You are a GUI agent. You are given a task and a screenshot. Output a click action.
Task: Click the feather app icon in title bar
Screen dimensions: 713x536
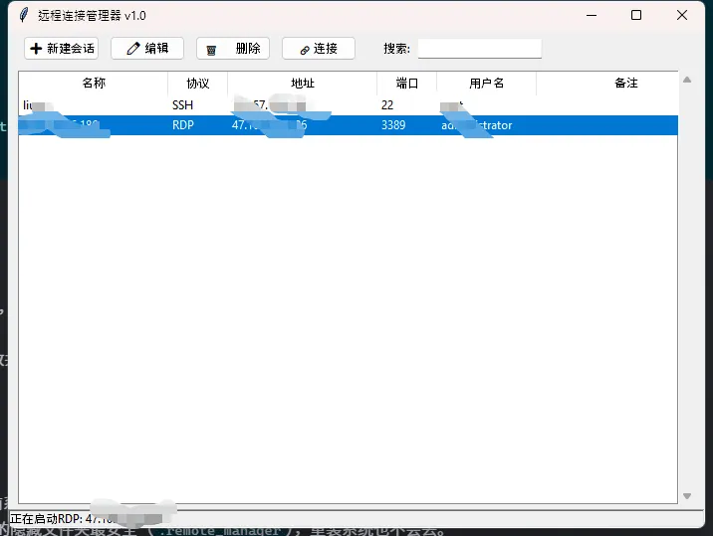tap(24, 15)
